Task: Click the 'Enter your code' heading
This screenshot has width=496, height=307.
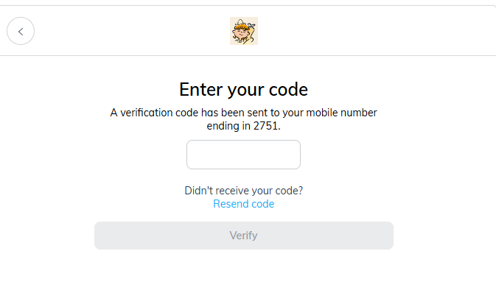Action: tap(243, 90)
